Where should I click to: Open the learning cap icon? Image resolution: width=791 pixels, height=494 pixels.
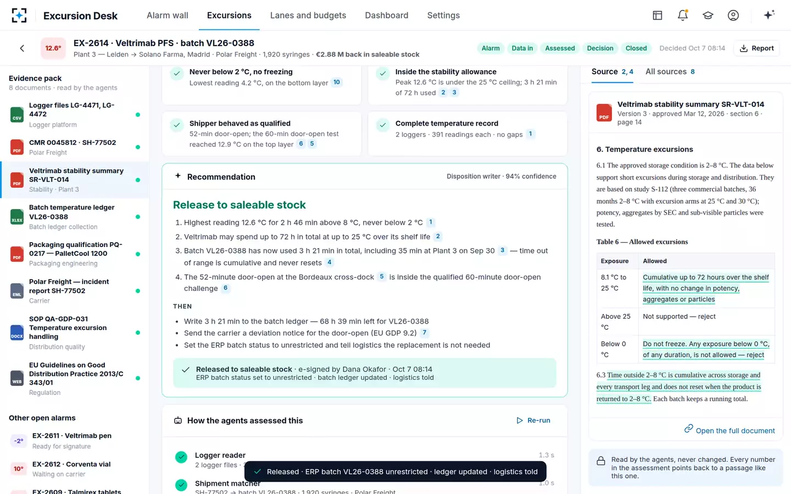(x=708, y=15)
